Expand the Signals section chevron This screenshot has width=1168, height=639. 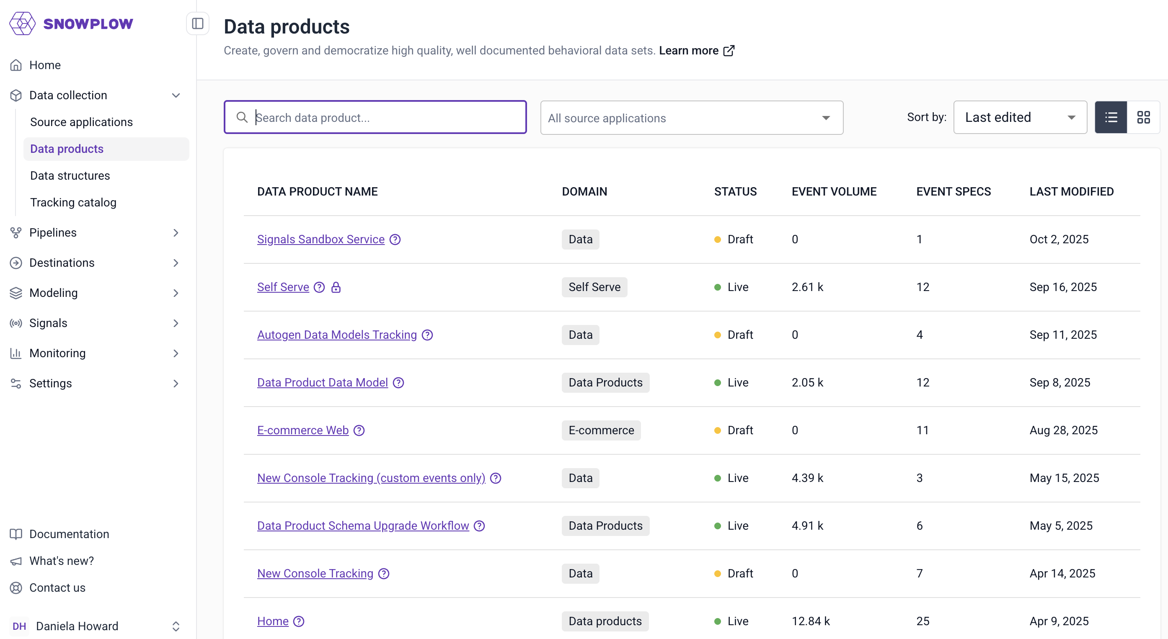click(176, 323)
